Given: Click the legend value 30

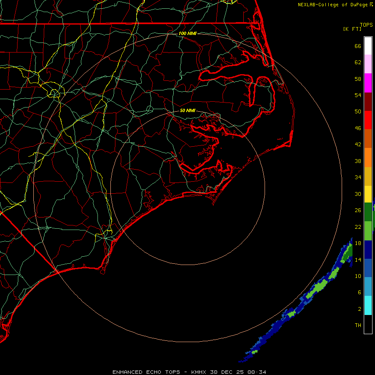Looking at the screenshot, I should pos(358,194).
